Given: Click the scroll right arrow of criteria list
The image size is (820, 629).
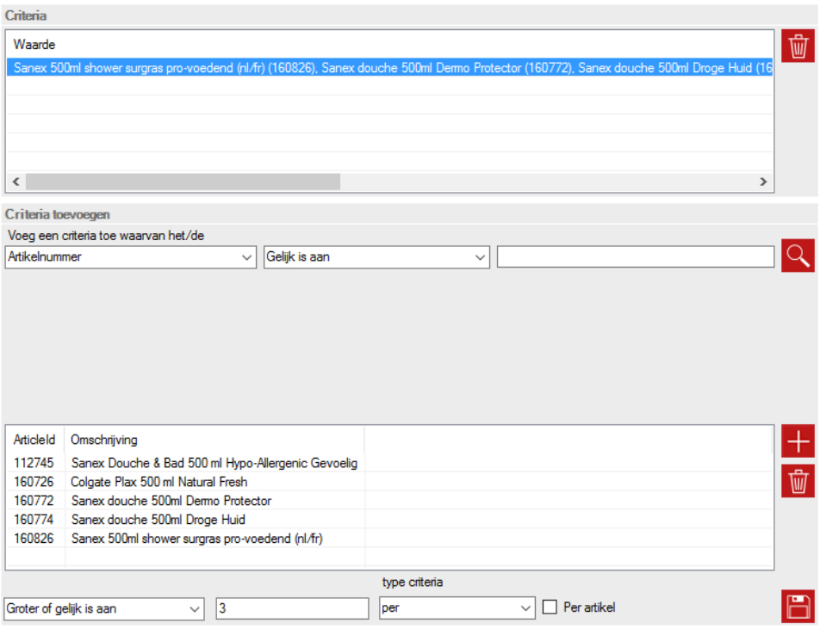Looking at the screenshot, I should 763,182.
